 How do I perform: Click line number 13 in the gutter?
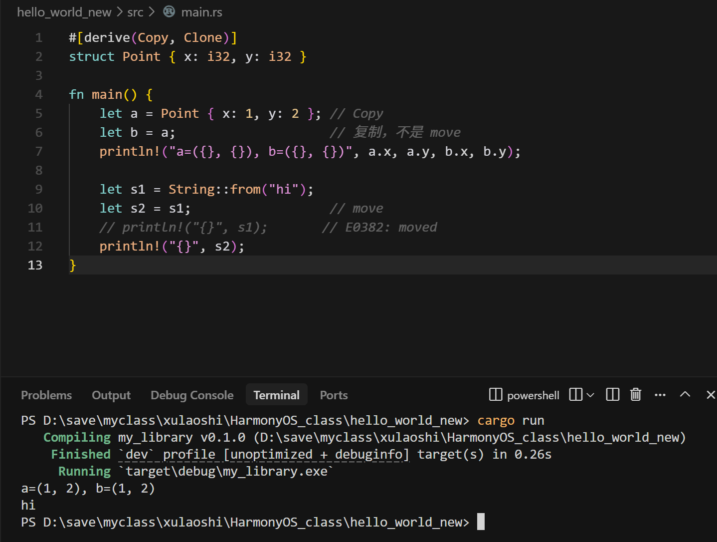[x=35, y=266]
